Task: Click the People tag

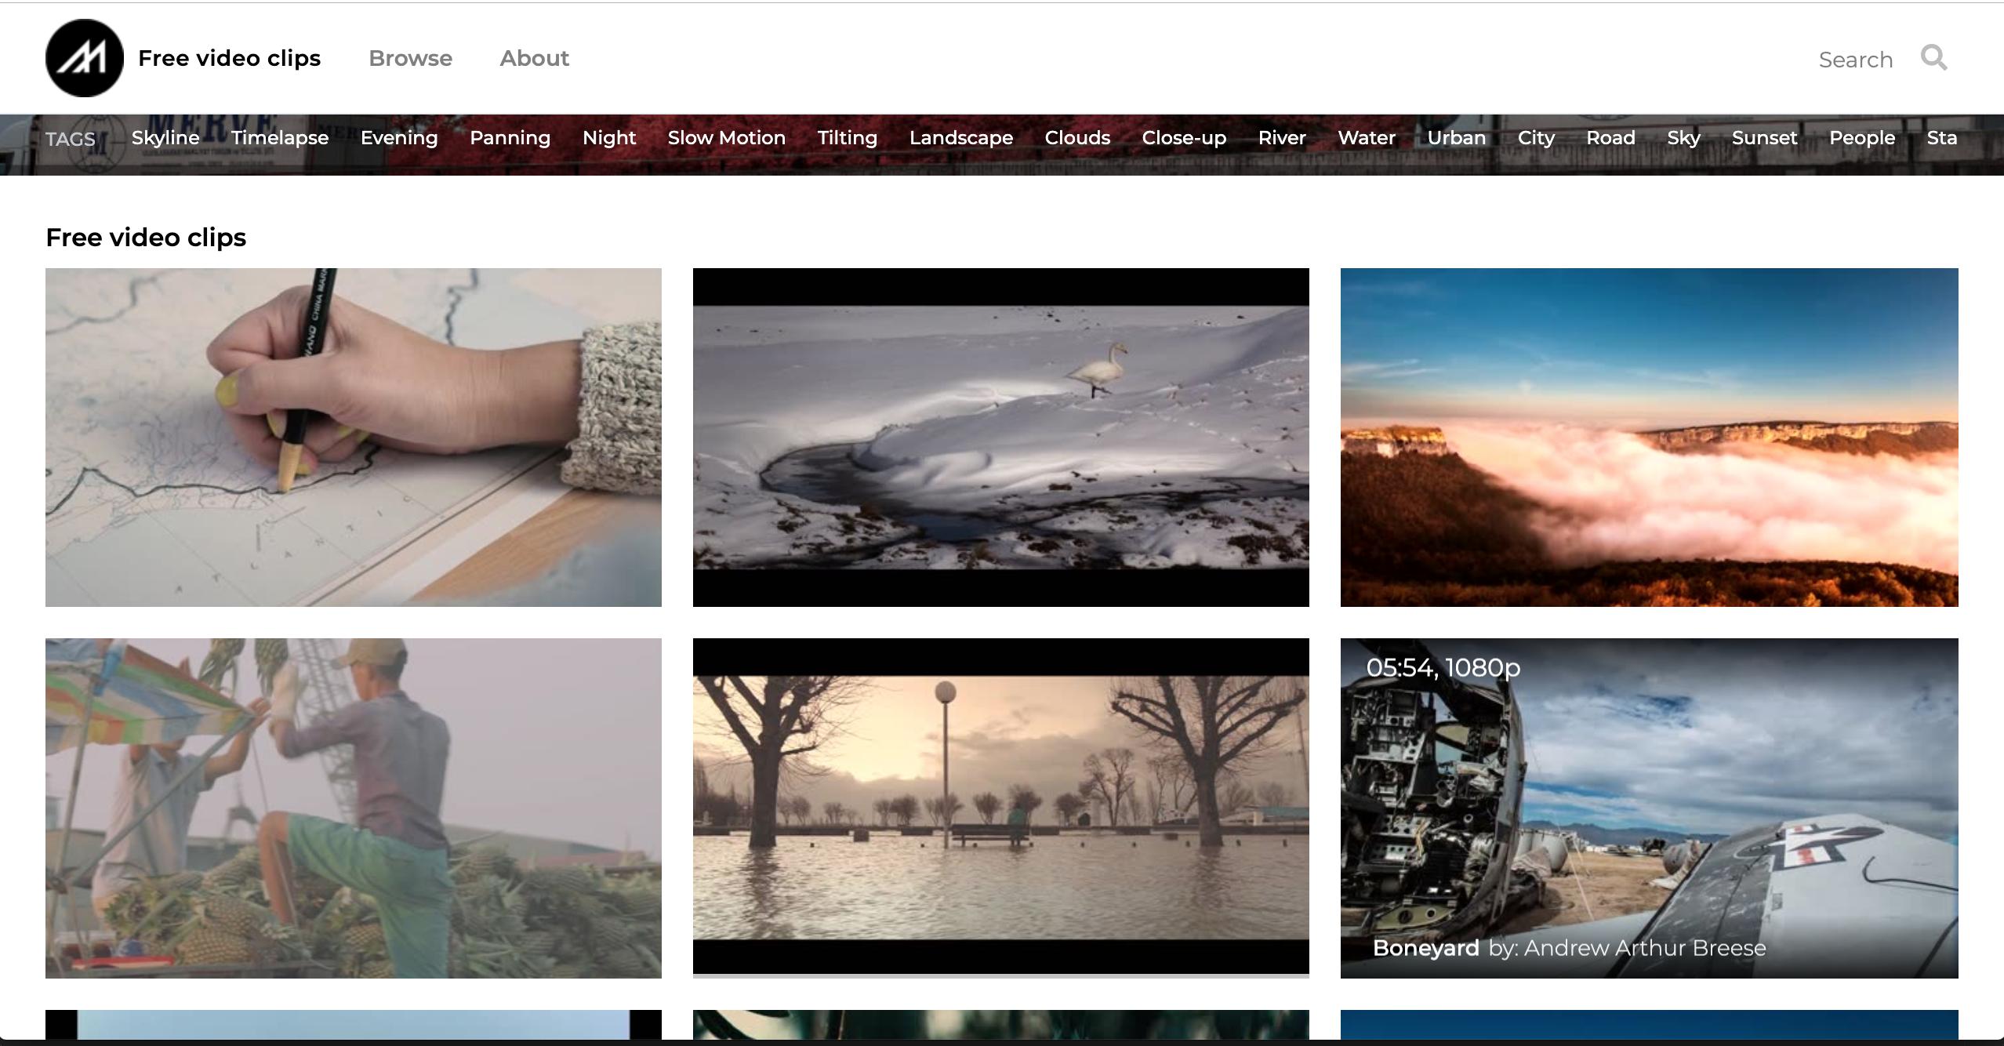Action: pos(1861,138)
